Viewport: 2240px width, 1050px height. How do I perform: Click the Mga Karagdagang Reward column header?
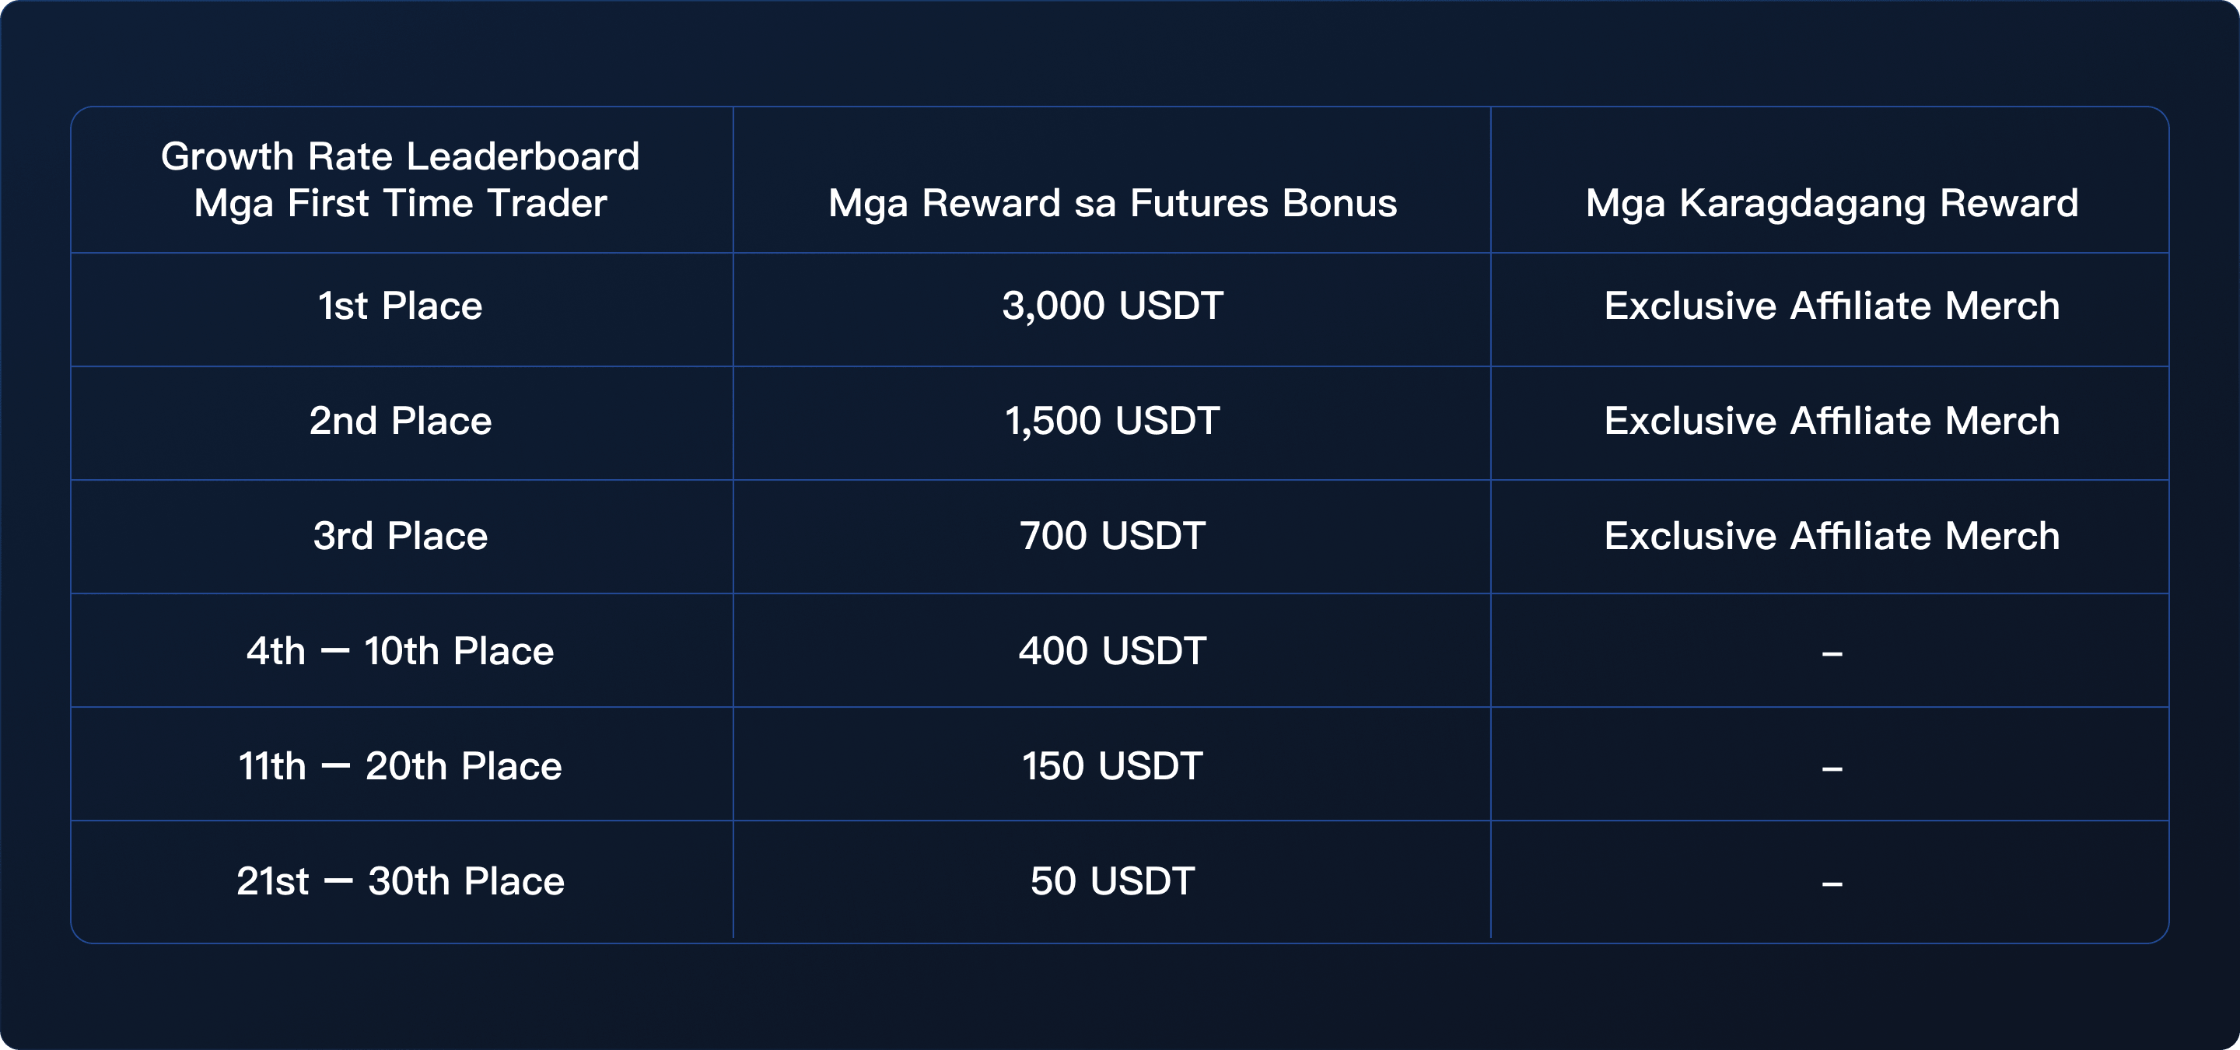click(x=1832, y=204)
